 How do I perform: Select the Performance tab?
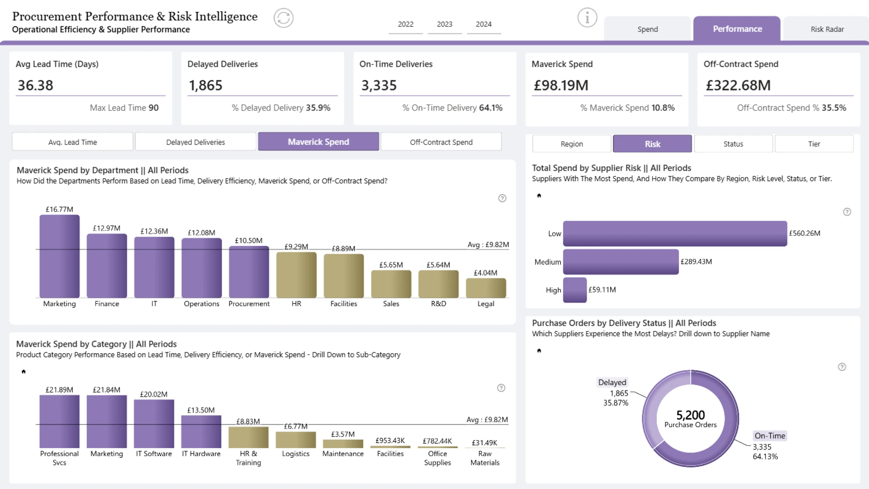[737, 29]
